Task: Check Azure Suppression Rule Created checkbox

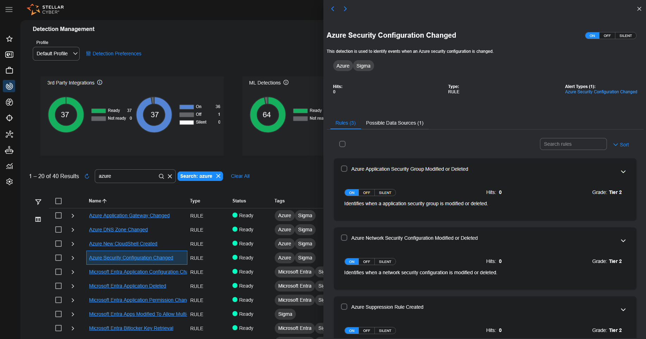Action: tap(344, 307)
